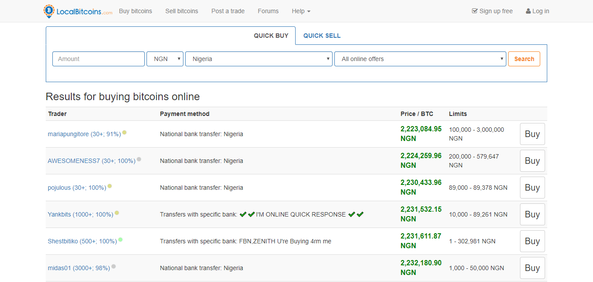Expand the Nigeria country dropdown
The height and width of the screenshot is (282, 593).
pos(259,59)
